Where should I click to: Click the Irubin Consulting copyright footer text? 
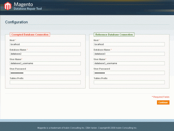[x=87, y=128]
